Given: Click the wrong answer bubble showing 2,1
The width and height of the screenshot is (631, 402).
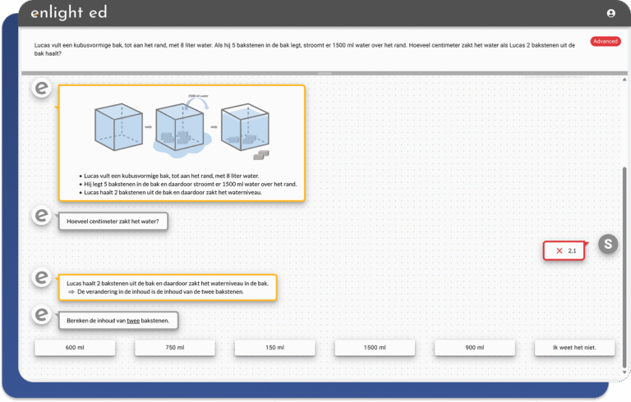Looking at the screenshot, I should coord(564,250).
